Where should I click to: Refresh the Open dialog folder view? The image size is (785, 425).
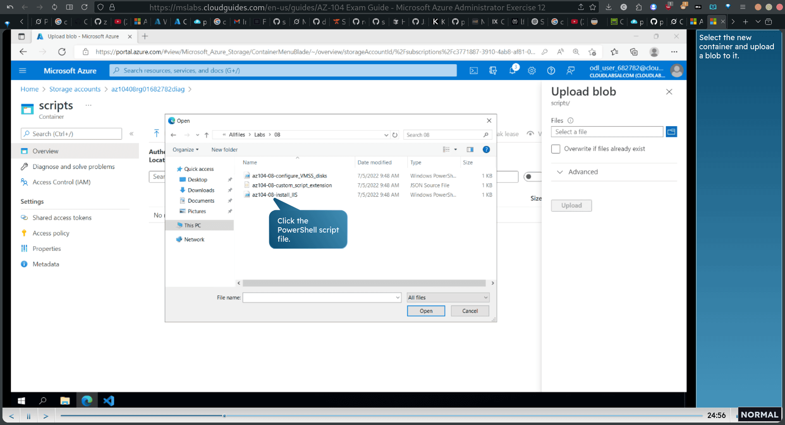click(x=395, y=135)
